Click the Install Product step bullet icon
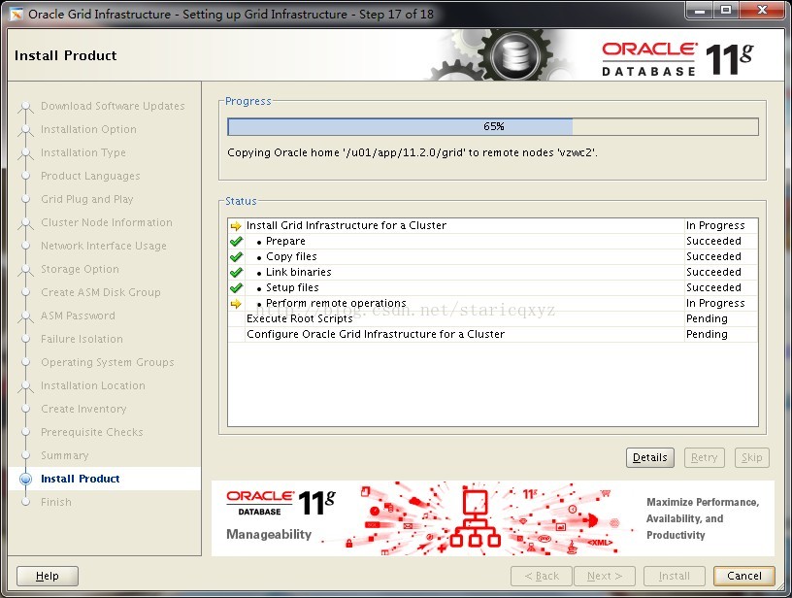 tap(26, 479)
